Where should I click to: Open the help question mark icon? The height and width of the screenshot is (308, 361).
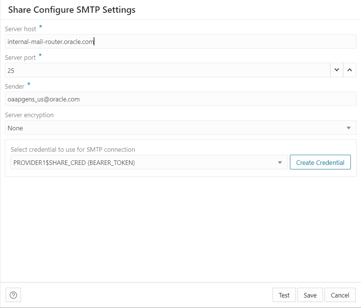point(14,295)
